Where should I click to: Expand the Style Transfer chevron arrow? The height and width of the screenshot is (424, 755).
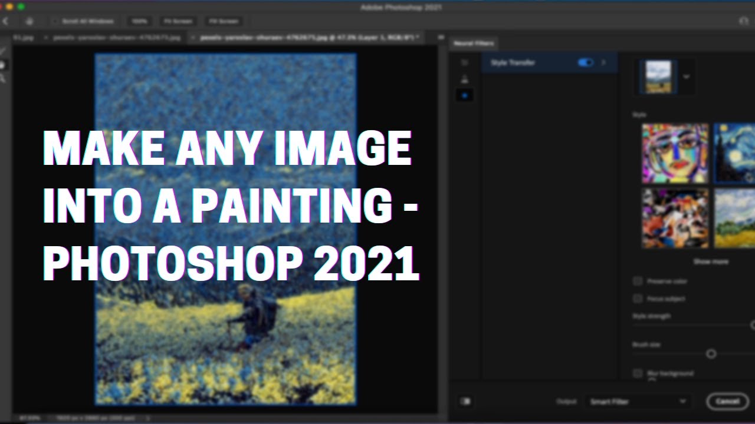tap(603, 62)
